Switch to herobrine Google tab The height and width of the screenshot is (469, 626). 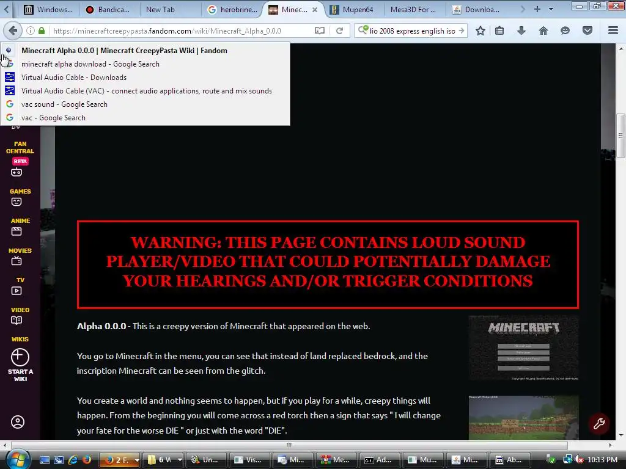(x=233, y=10)
